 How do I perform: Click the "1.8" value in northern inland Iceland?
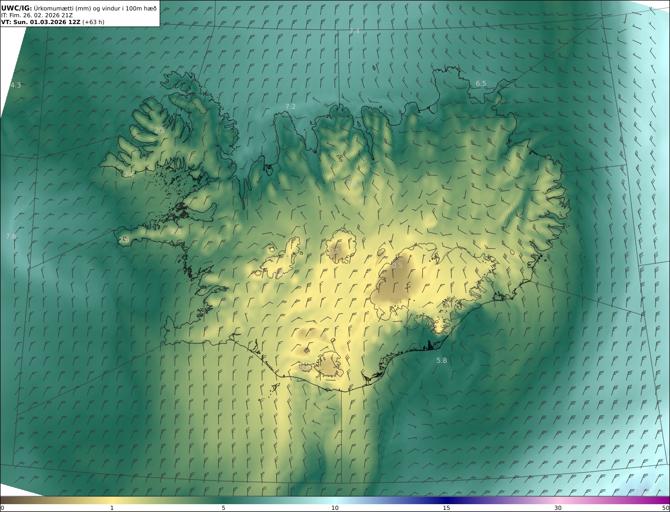pos(352,183)
